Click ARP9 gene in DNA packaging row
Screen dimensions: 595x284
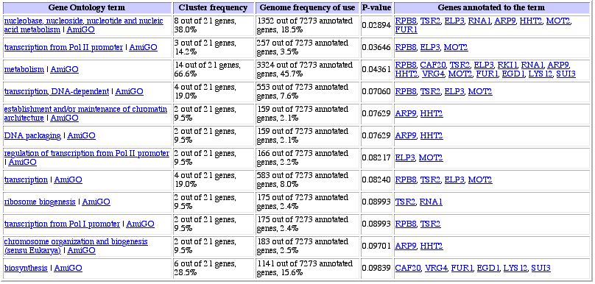406,135
